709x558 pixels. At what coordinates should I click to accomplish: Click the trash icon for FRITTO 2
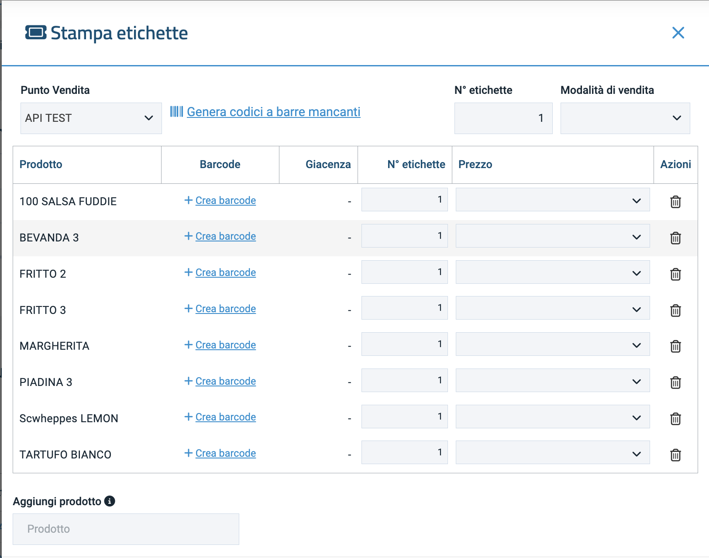tap(675, 274)
